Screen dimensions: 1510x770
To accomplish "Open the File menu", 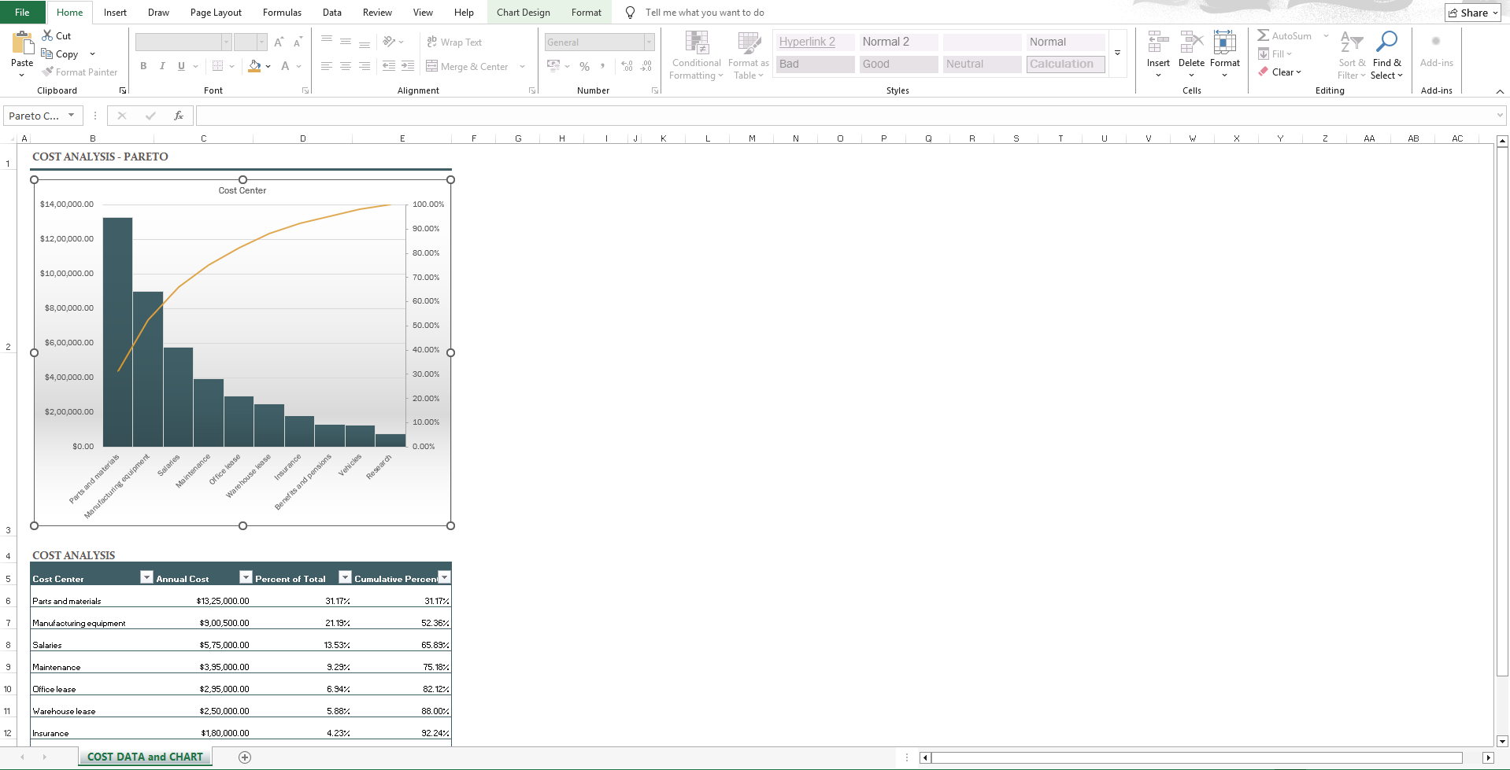I will pyautogui.click(x=22, y=12).
